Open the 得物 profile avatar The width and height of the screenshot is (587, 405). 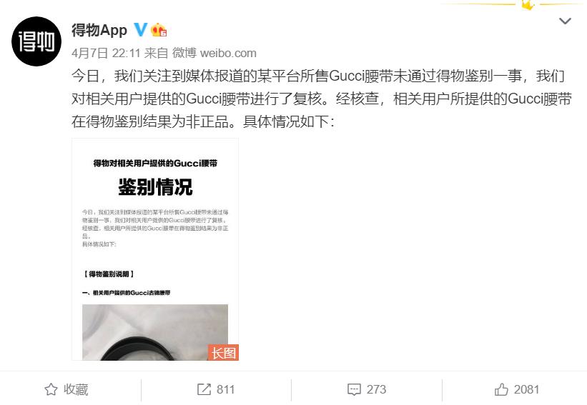point(36,41)
